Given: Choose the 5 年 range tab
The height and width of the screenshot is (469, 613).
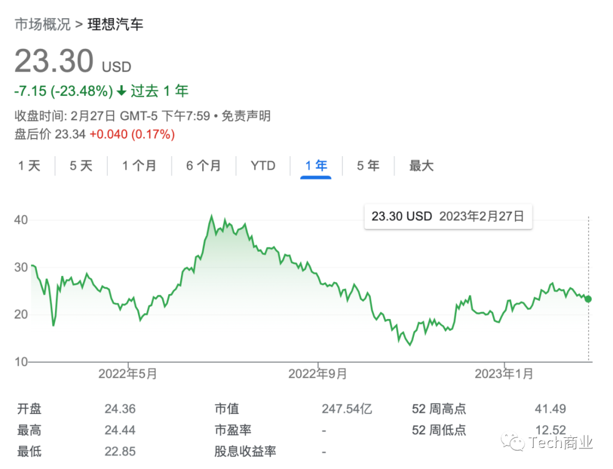Looking at the screenshot, I should 368,165.
